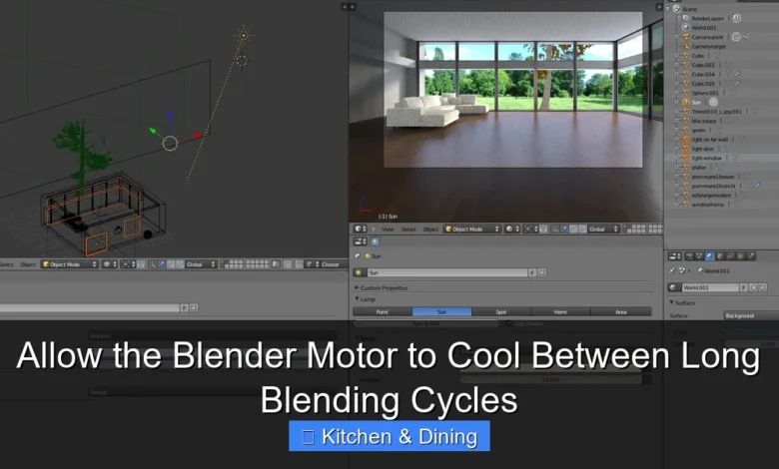Toggle the layer buttons grid in the render viewport header
779x469 pixels.
point(643,229)
